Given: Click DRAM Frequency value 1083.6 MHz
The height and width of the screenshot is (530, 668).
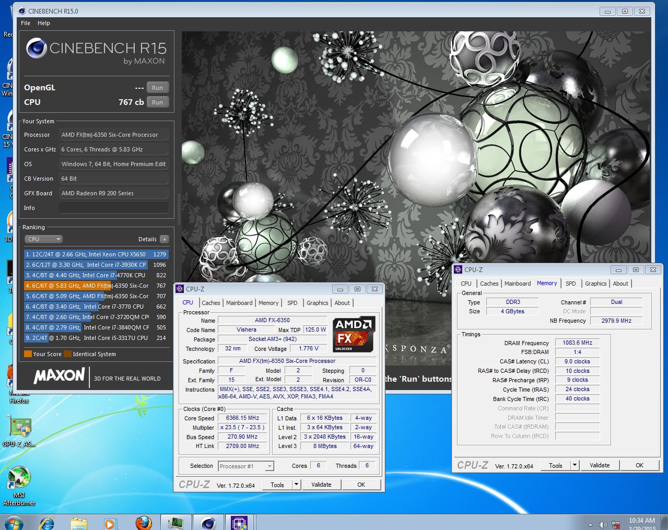Looking at the screenshot, I should 577,343.
